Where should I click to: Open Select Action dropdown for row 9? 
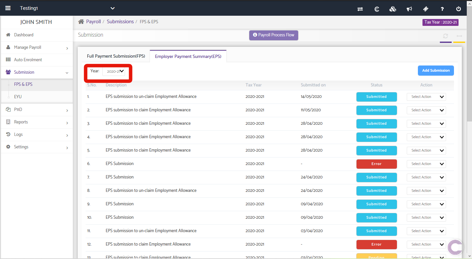coord(426,204)
